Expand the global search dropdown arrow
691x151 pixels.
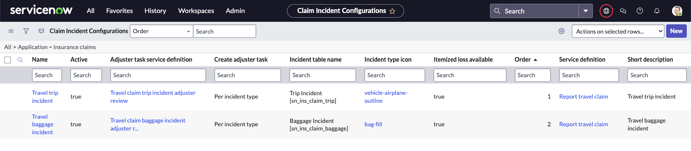pos(586,11)
